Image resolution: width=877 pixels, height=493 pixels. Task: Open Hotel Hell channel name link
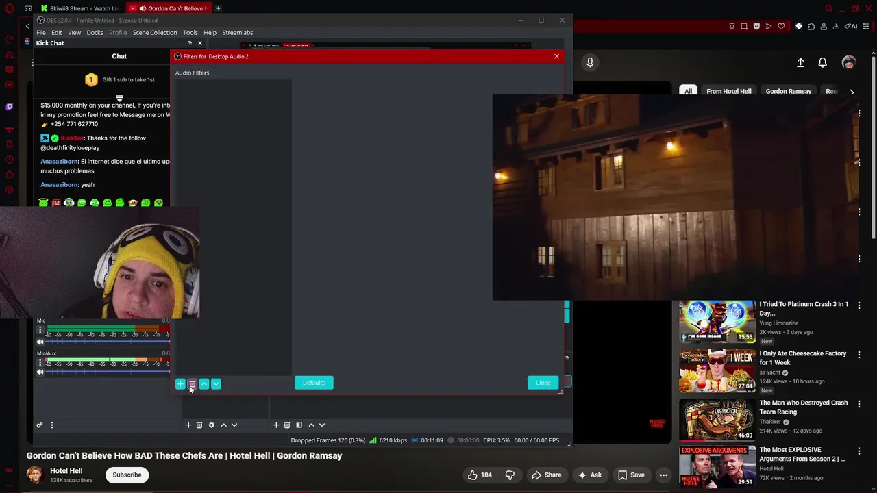coord(66,471)
